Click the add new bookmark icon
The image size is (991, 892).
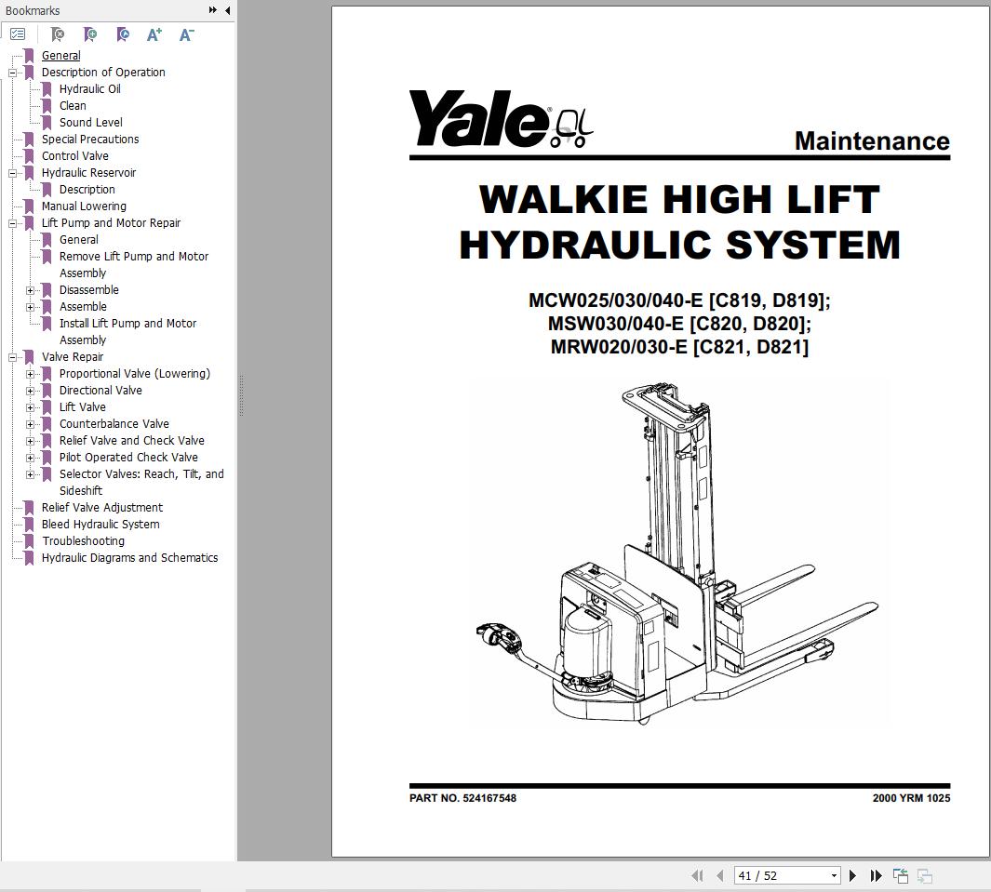(90, 34)
